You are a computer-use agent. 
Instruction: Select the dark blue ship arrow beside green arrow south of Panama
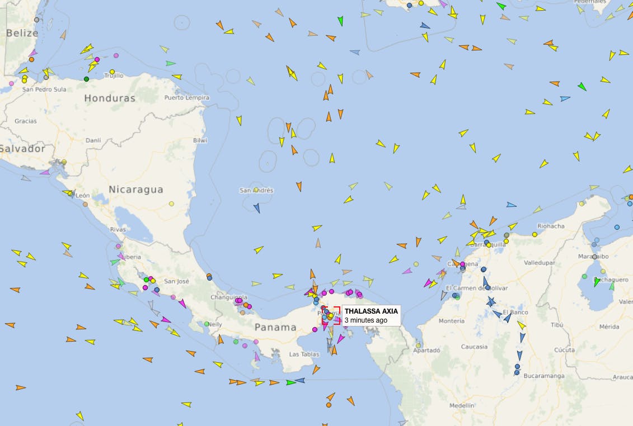tap(300, 380)
